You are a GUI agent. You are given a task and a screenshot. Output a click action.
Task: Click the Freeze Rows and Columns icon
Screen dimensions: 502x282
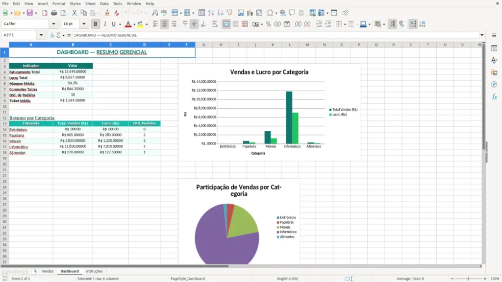(322, 13)
